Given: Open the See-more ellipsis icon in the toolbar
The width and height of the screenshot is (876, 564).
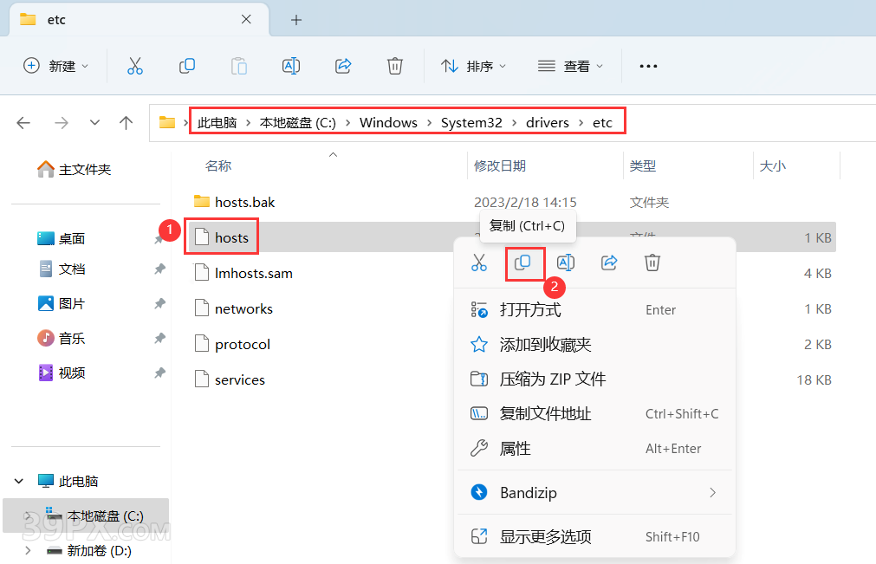Looking at the screenshot, I should tap(648, 65).
